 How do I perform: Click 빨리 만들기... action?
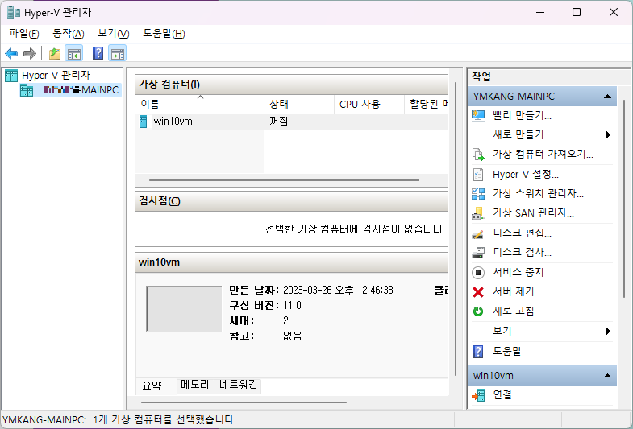[522, 116]
